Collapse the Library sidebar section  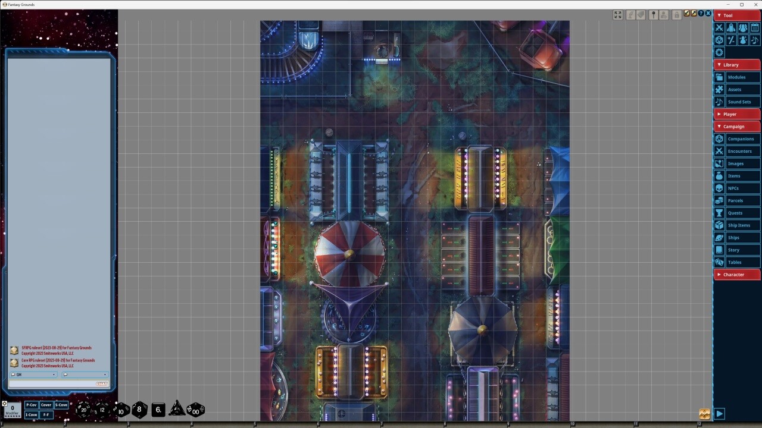(x=730, y=64)
